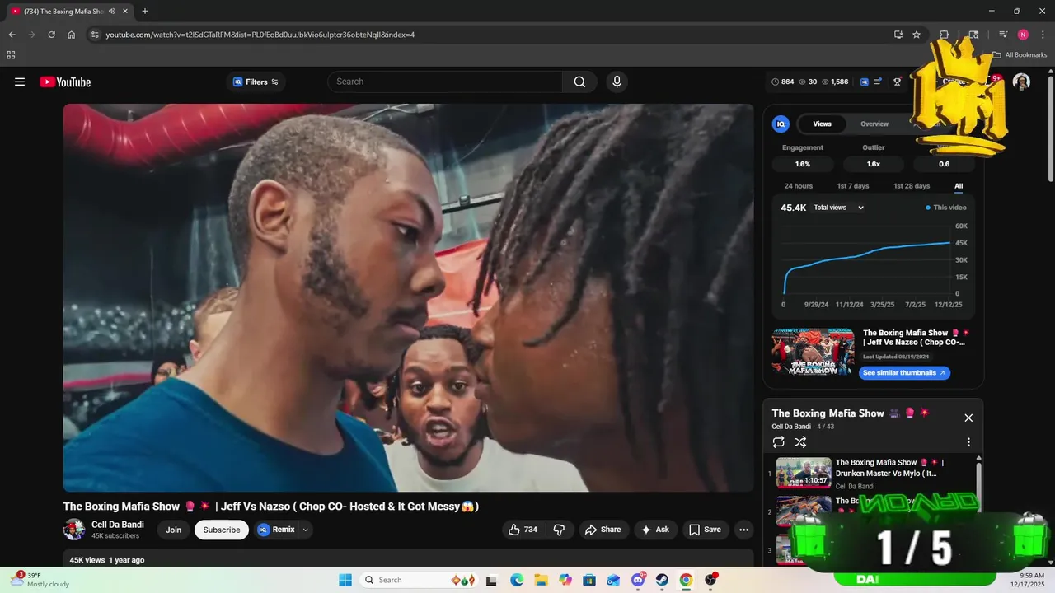Toggle playlist shuffle

pos(799,442)
